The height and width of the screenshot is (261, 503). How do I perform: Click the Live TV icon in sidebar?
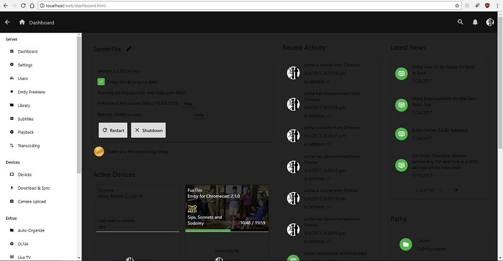(12, 257)
